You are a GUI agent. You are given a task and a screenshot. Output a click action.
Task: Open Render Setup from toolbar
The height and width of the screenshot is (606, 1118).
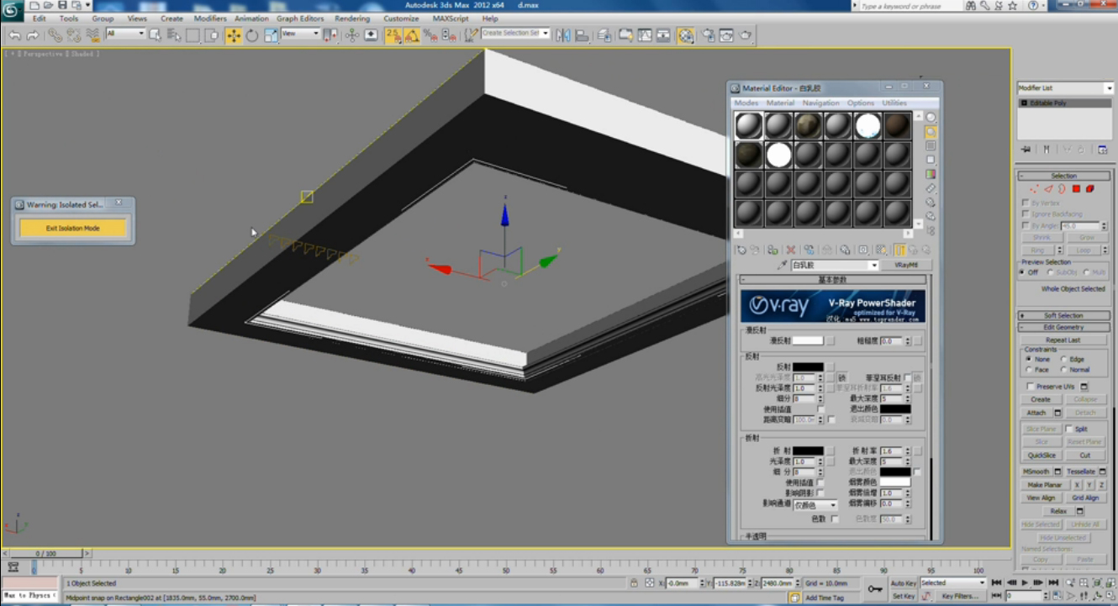point(708,35)
